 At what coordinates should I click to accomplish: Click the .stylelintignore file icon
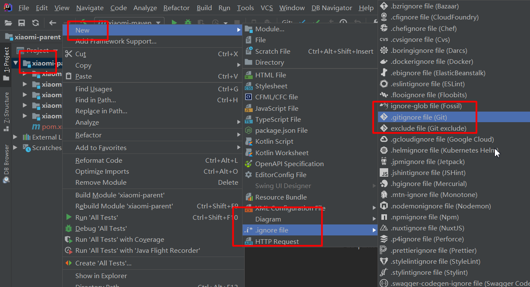click(x=384, y=261)
